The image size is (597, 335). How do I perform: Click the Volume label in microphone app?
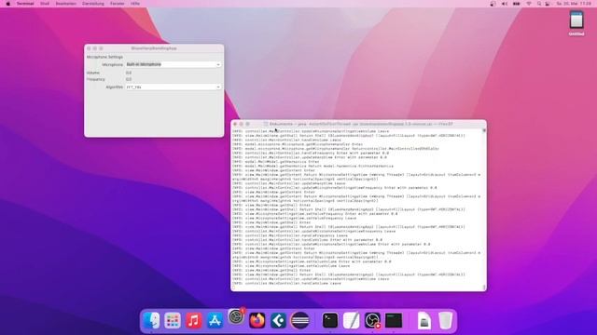pos(93,73)
